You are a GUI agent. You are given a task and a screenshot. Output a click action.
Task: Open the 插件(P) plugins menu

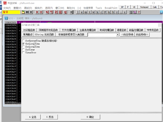click(x=38, y=8)
